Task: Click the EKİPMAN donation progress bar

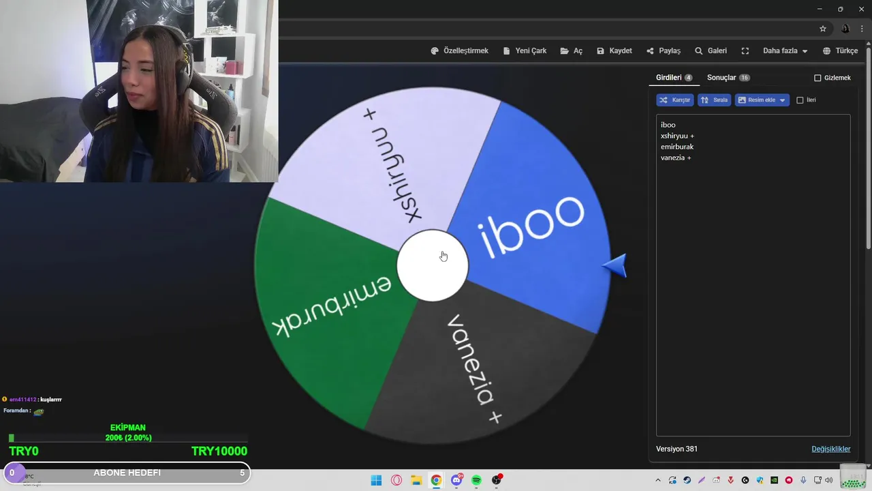Action: 128,438
